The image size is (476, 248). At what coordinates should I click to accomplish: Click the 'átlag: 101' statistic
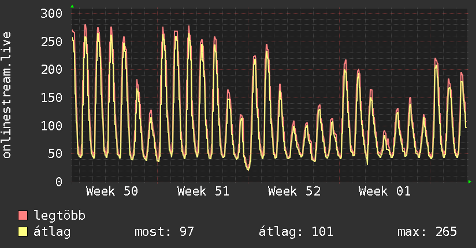coord(296,232)
